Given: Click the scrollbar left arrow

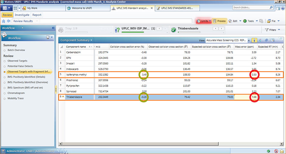Looking at the screenshot, I should 61,144.
